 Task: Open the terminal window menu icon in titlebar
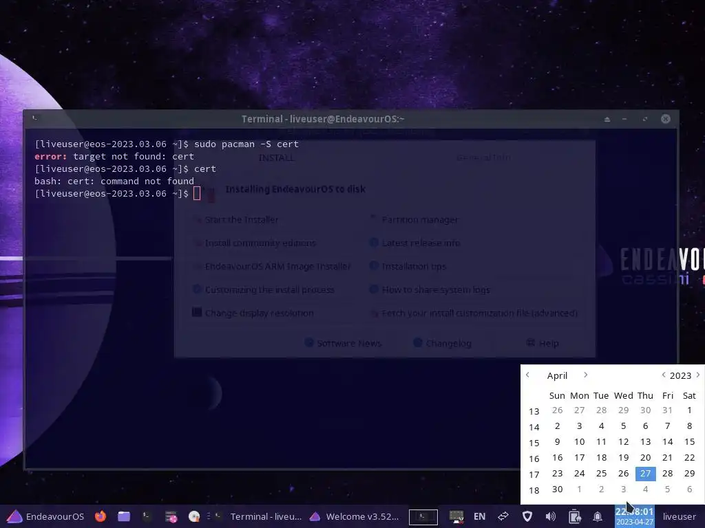tap(35, 118)
